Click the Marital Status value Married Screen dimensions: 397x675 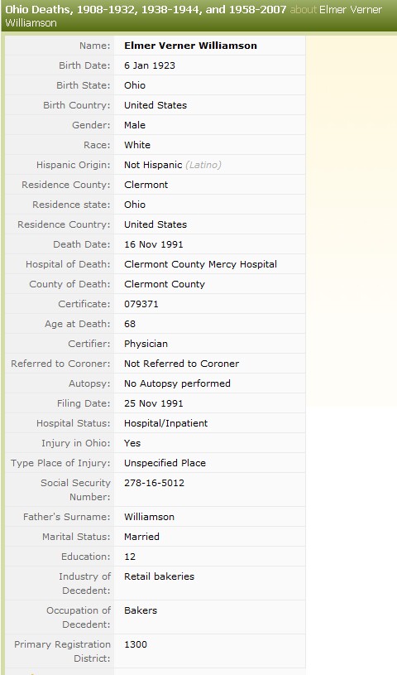pyautogui.click(x=141, y=537)
